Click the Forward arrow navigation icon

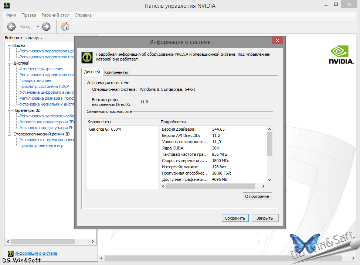tap(46, 27)
